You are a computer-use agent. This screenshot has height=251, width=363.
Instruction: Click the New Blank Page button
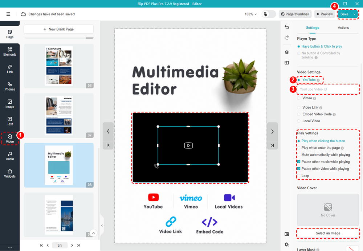[x=58, y=29]
